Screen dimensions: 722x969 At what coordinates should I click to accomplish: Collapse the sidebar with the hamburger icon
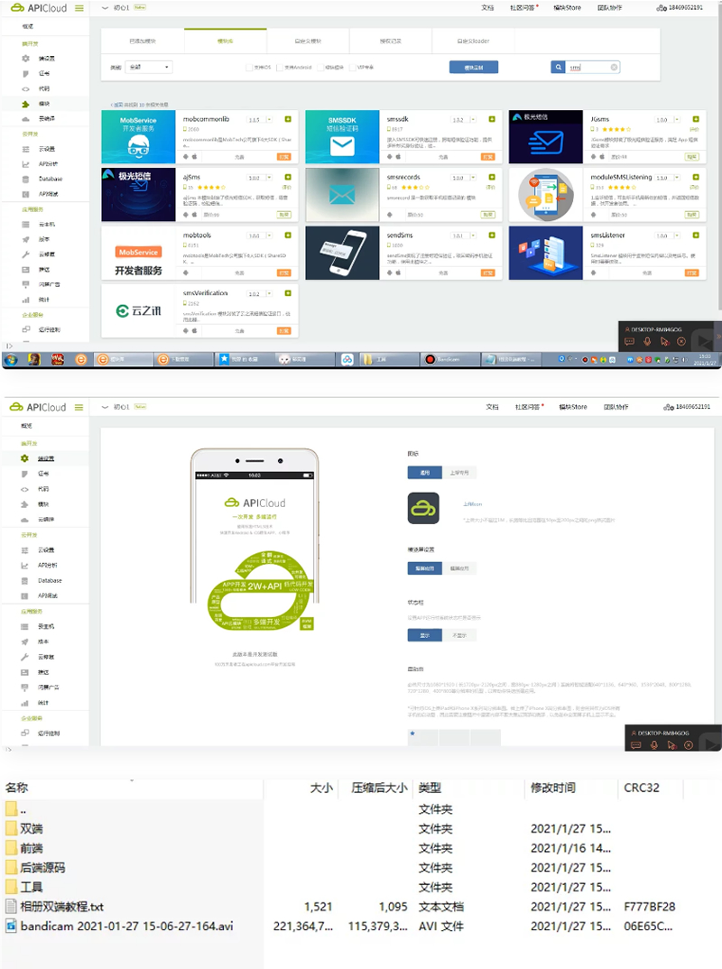(81, 7)
